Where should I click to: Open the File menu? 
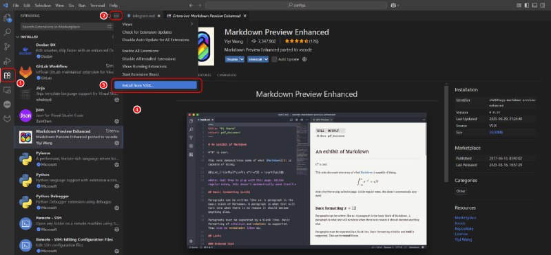click(x=16, y=5)
